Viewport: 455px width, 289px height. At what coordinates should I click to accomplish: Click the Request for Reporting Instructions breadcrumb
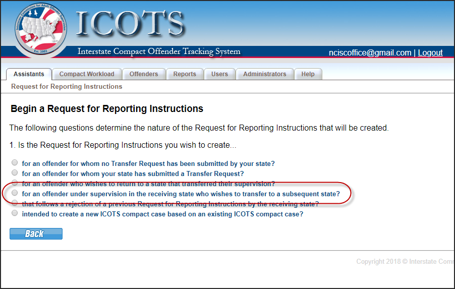click(x=67, y=87)
